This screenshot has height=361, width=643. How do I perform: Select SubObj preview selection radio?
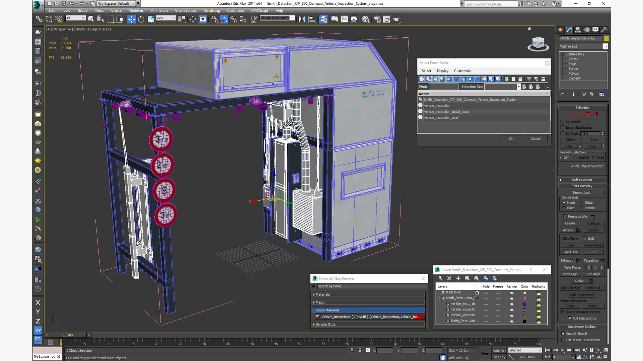coord(575,157)
